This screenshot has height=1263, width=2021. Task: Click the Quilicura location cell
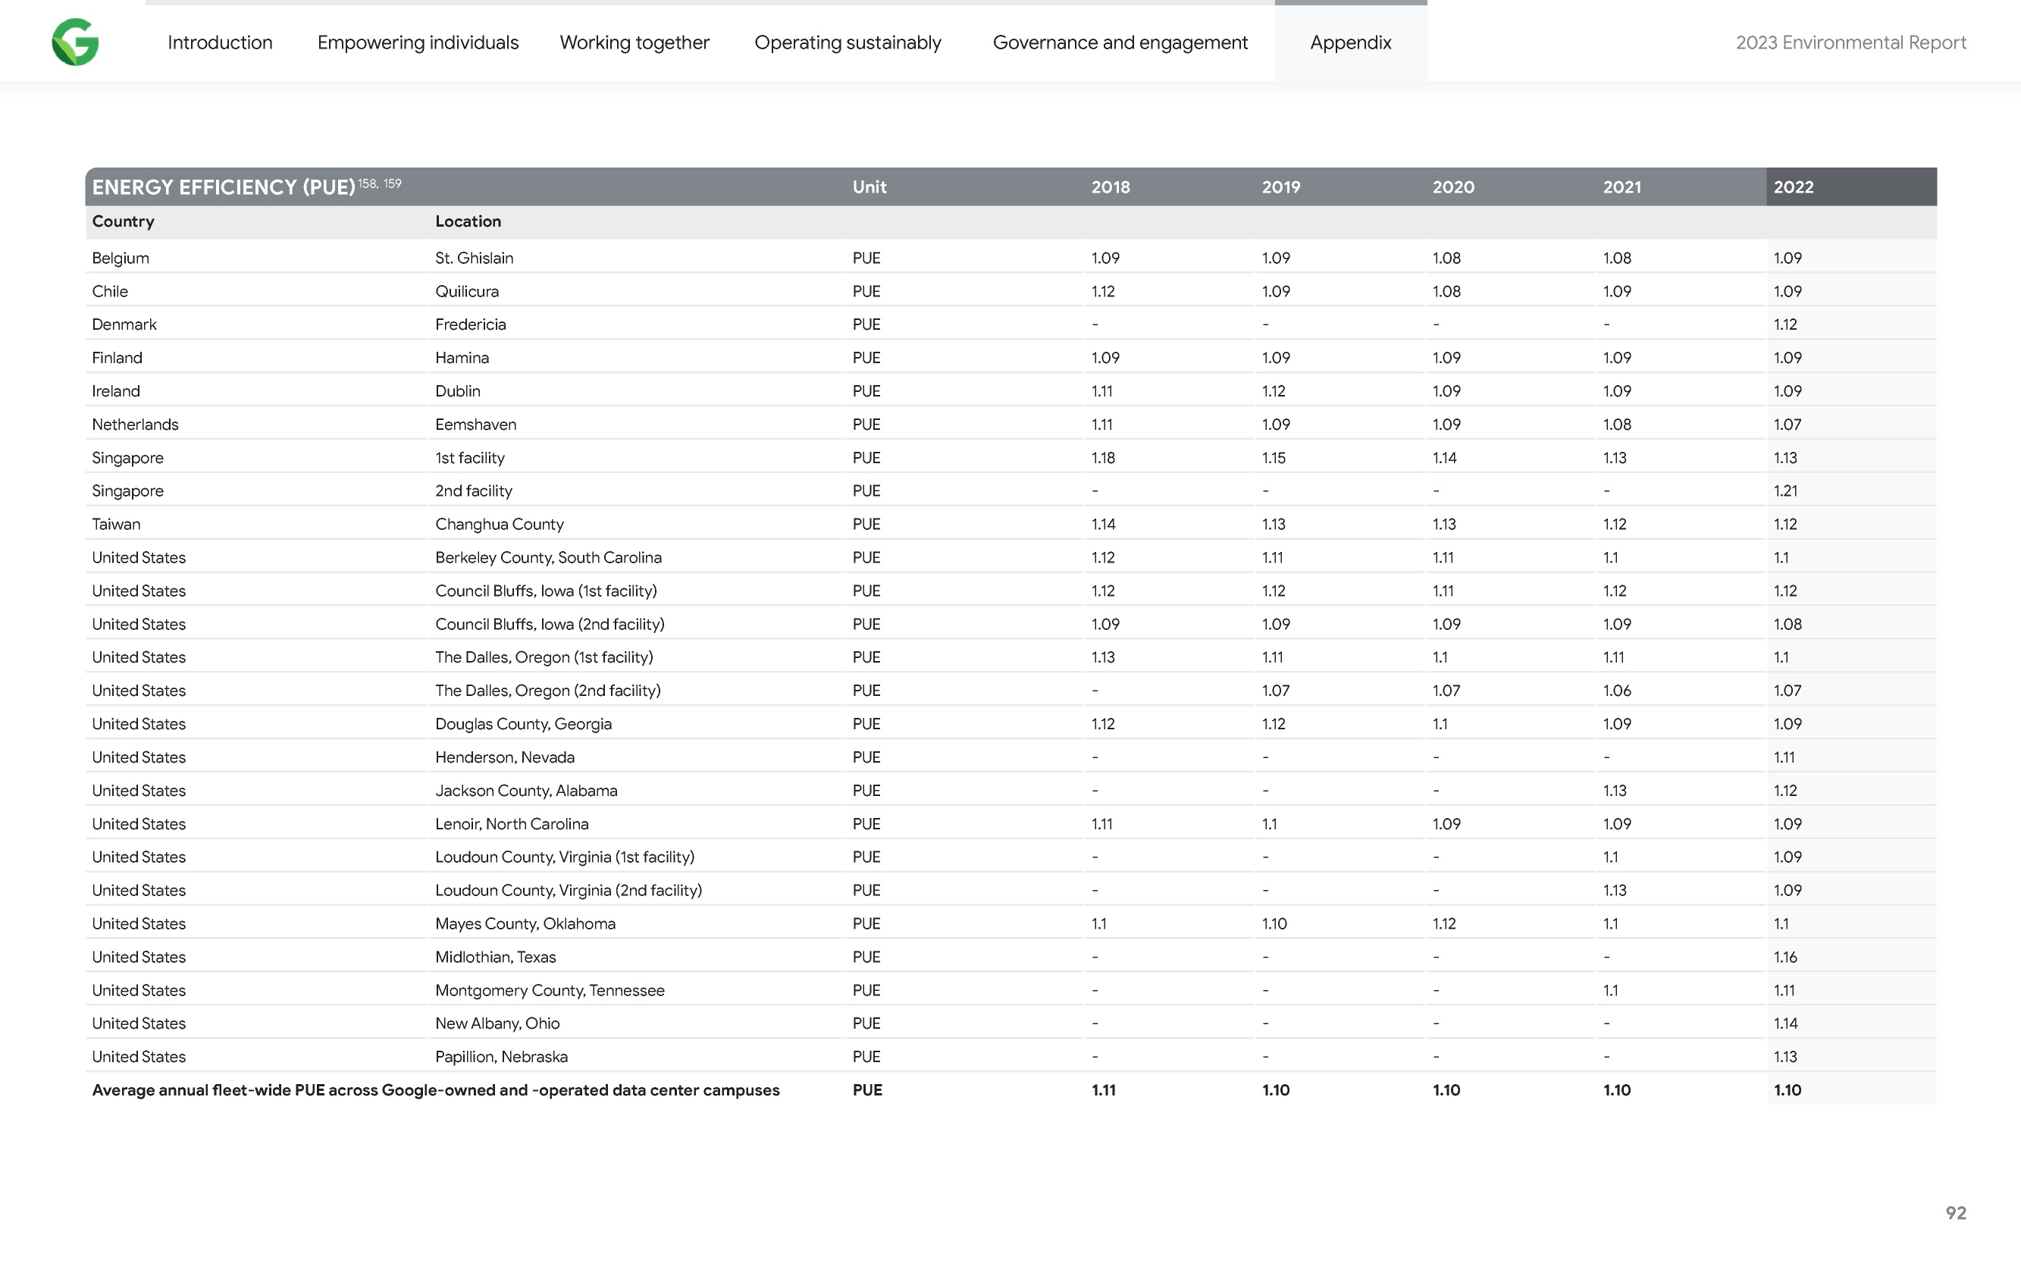[x=467, y=292]
